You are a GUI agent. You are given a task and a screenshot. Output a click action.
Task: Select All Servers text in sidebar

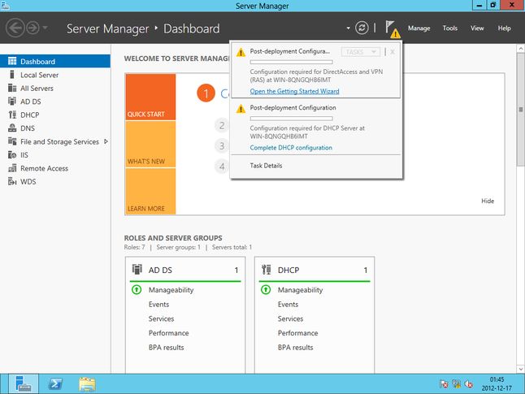(37, 89)
